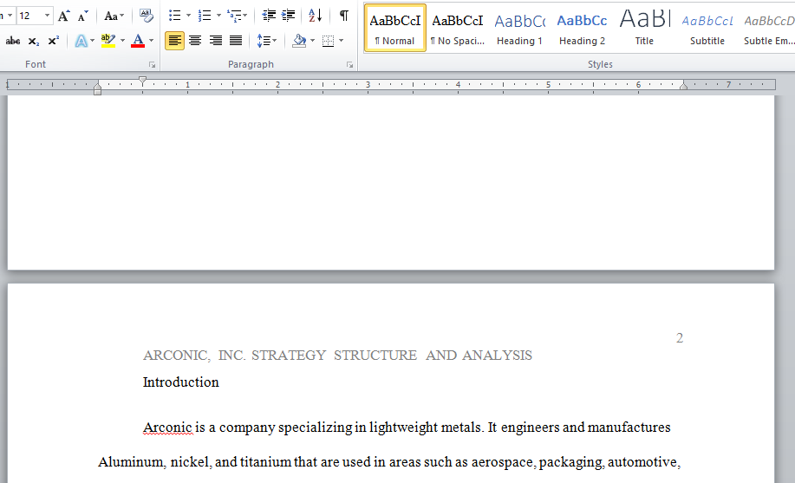Select Justify alignment
The height and width of the screenshot is (483, 795).
pyautogui.click(x=236, y=41)
